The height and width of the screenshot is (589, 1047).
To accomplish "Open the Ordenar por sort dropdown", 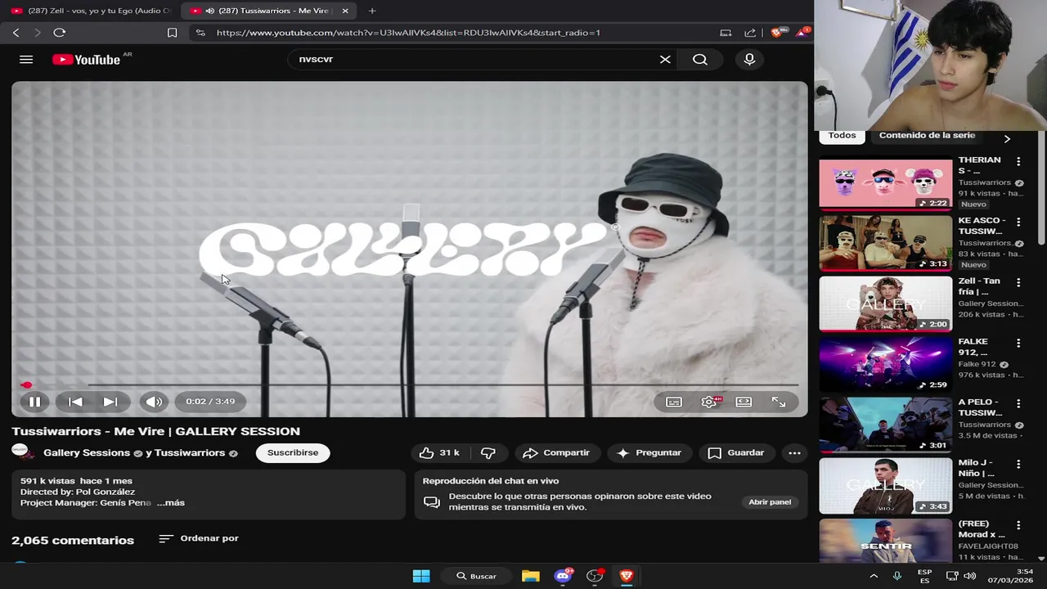I will pyautogui.click(x=199, y=538).
